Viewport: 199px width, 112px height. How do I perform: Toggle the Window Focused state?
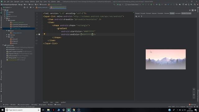(186, 13)
